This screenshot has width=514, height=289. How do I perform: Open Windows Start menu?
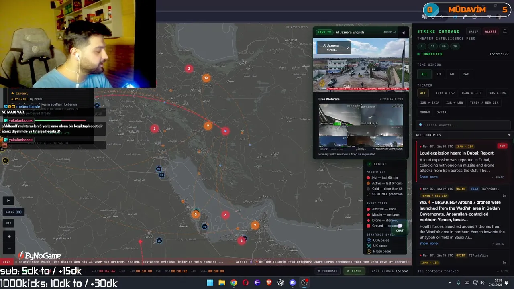[x=210, y=283]
